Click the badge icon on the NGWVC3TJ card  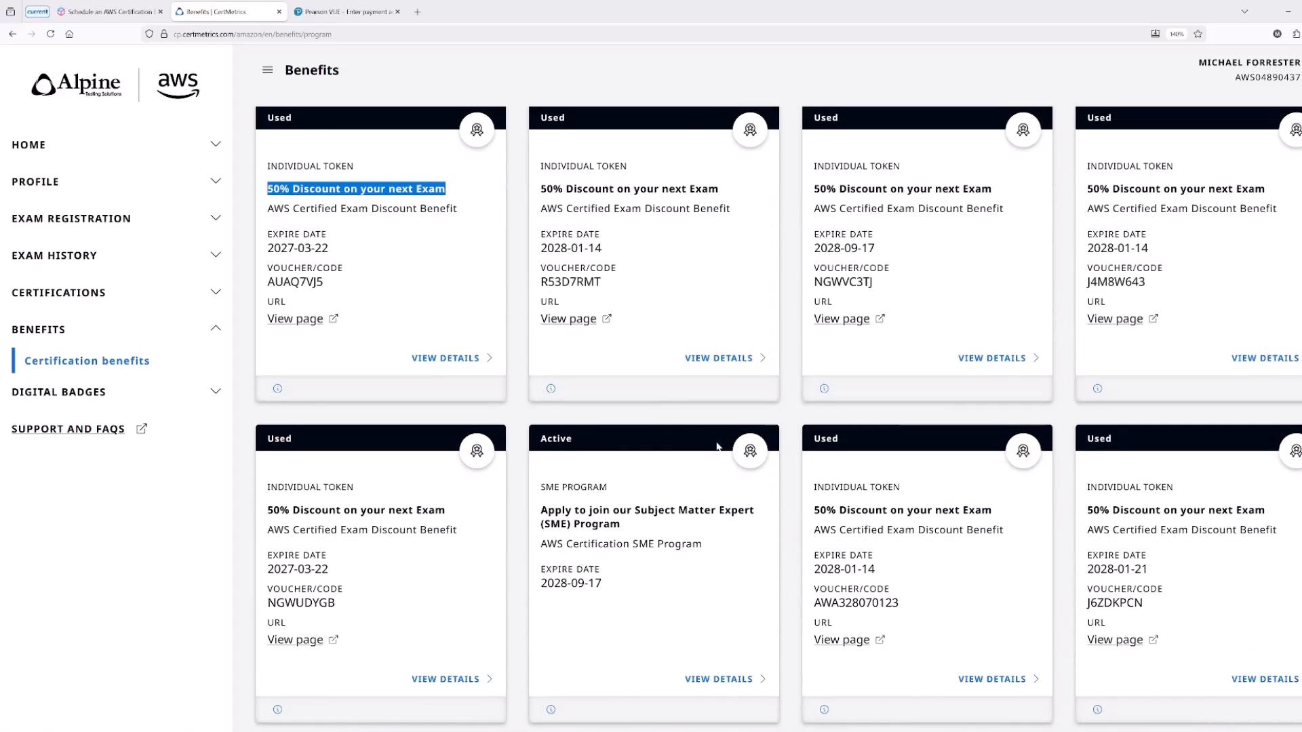1023,129
